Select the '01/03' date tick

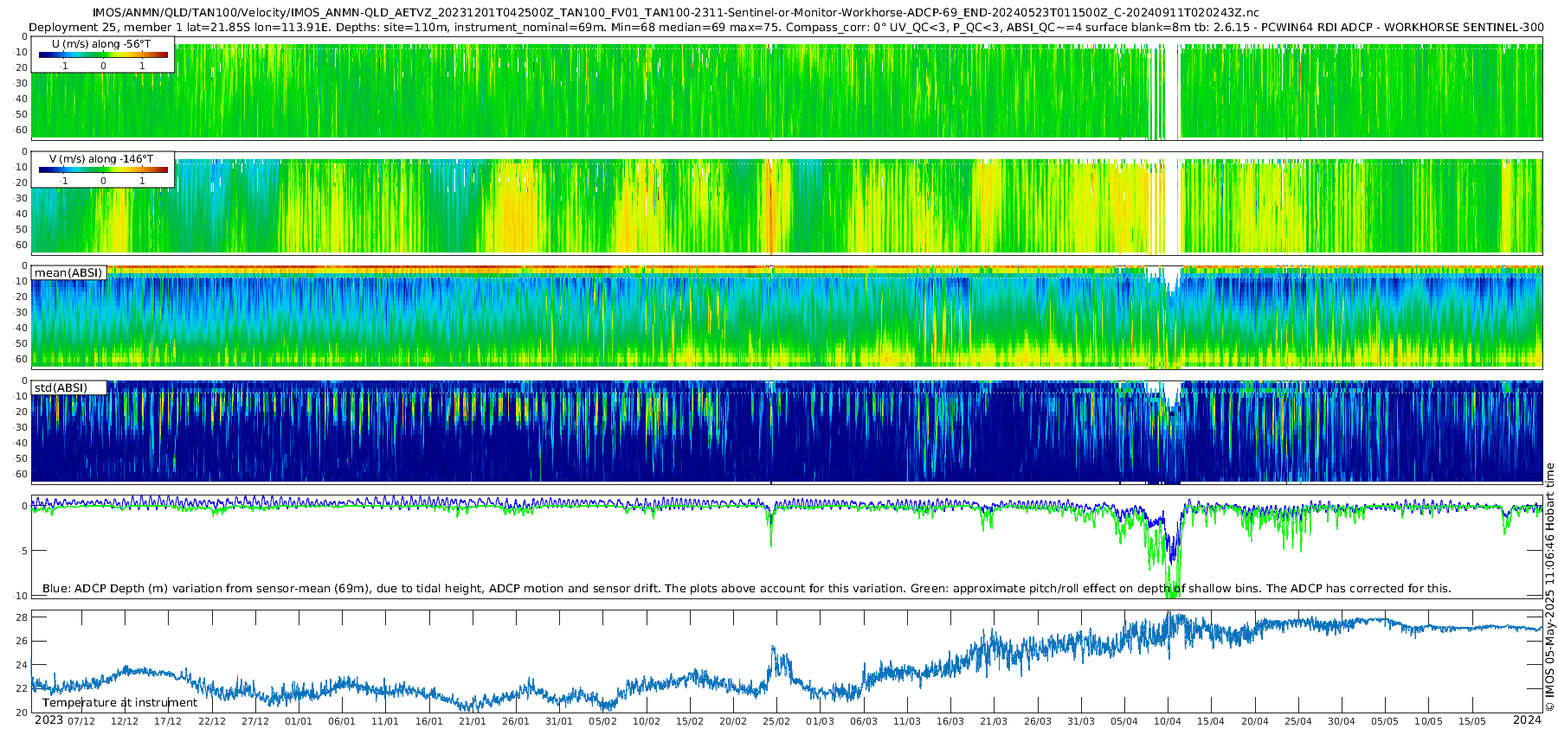tap(821, 722)
